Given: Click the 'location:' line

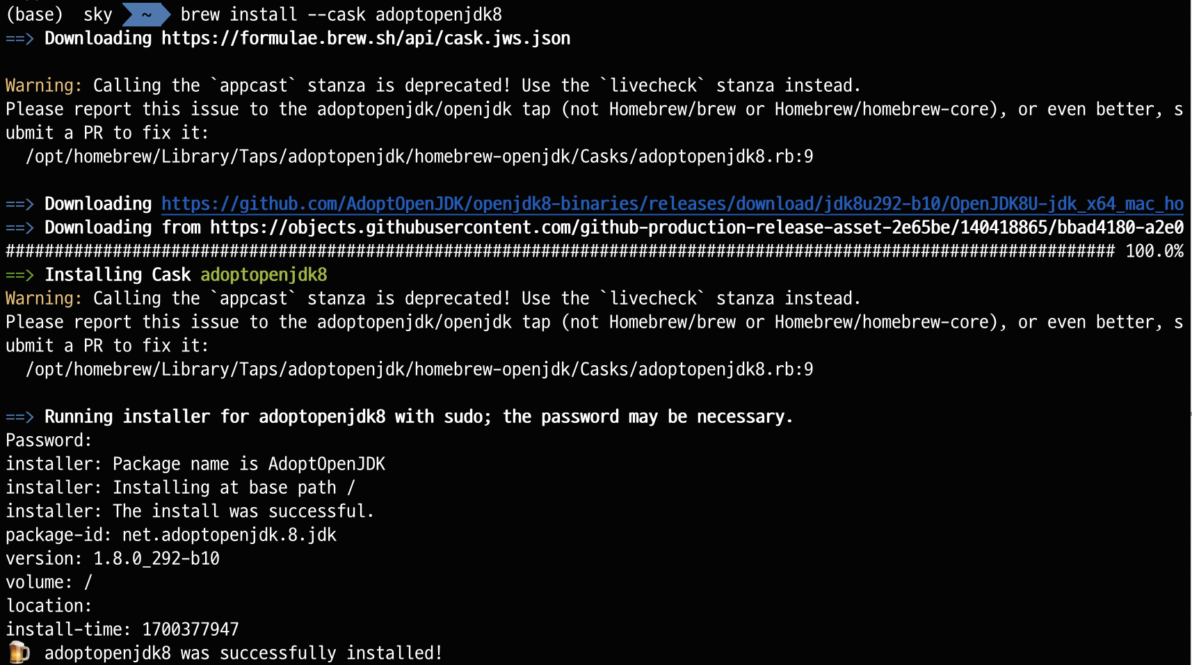Looking at the screenshot, I should click(x=49, y=606).
